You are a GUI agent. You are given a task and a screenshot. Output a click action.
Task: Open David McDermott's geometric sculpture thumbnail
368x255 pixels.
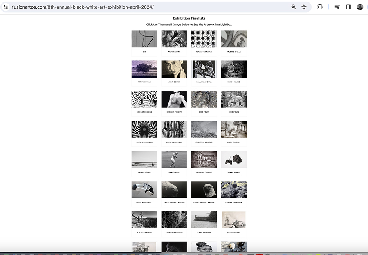144,190
